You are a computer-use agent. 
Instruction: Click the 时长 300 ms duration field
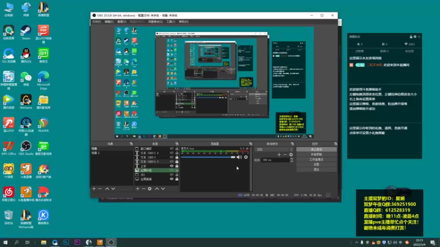click(276, 160)
